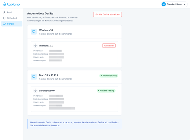Click the Geräte monitor icon in sidebar
The width and height of the screenshot is (190, 140).
coord(4,24)
